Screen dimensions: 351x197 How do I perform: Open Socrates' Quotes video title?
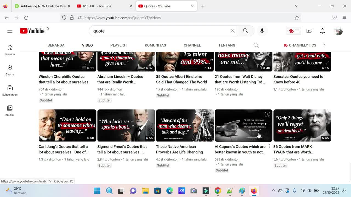[298, 79]
